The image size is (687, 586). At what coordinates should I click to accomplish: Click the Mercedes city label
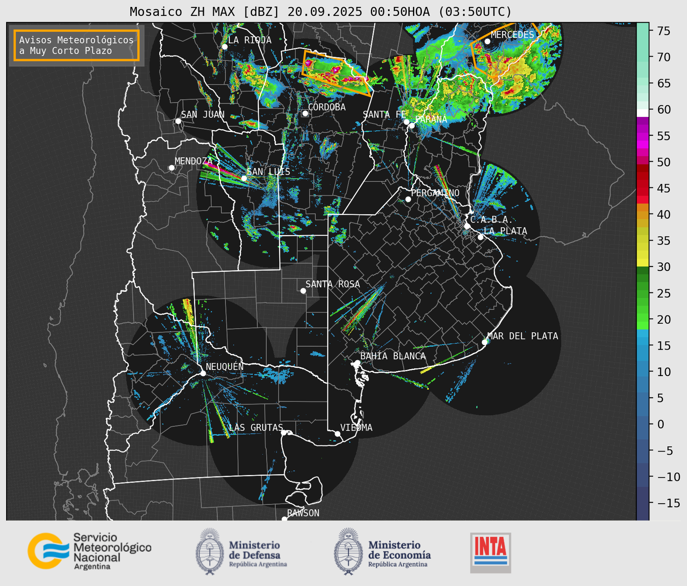[512, 35]
